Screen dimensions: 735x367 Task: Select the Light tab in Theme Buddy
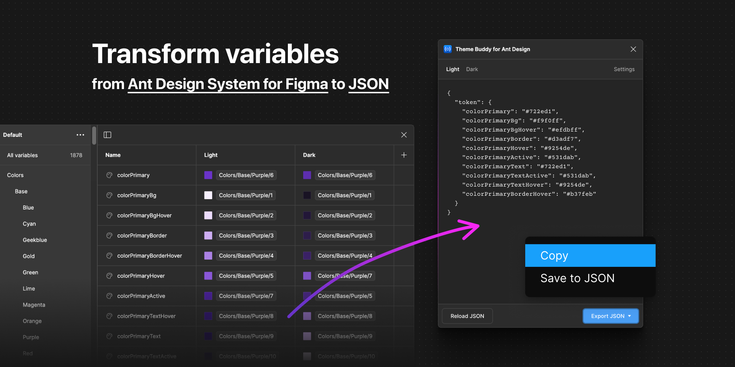[452, 69]
